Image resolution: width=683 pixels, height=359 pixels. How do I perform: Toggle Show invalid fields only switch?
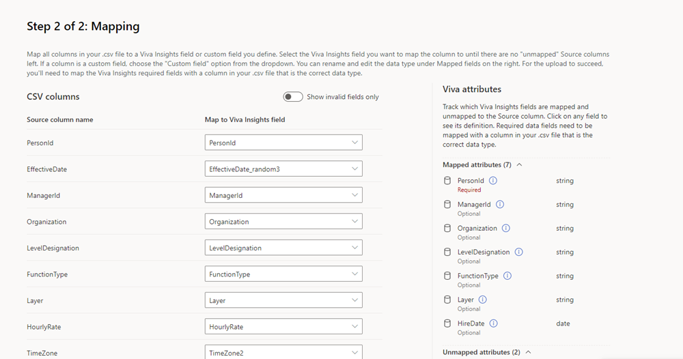click(293, 97)
